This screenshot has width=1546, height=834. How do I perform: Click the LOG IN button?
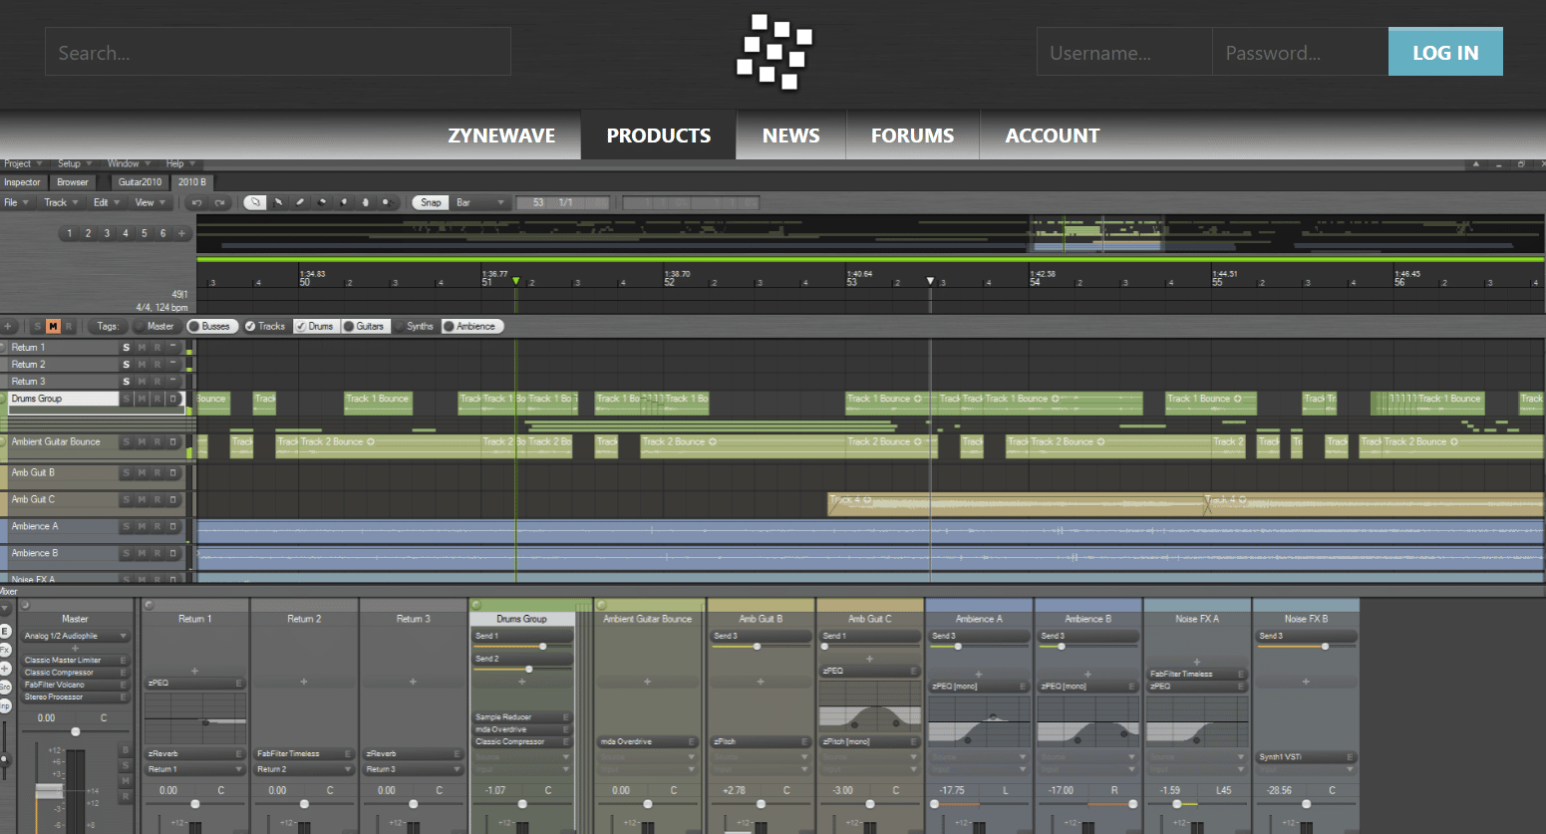(x=1445, y=52)
